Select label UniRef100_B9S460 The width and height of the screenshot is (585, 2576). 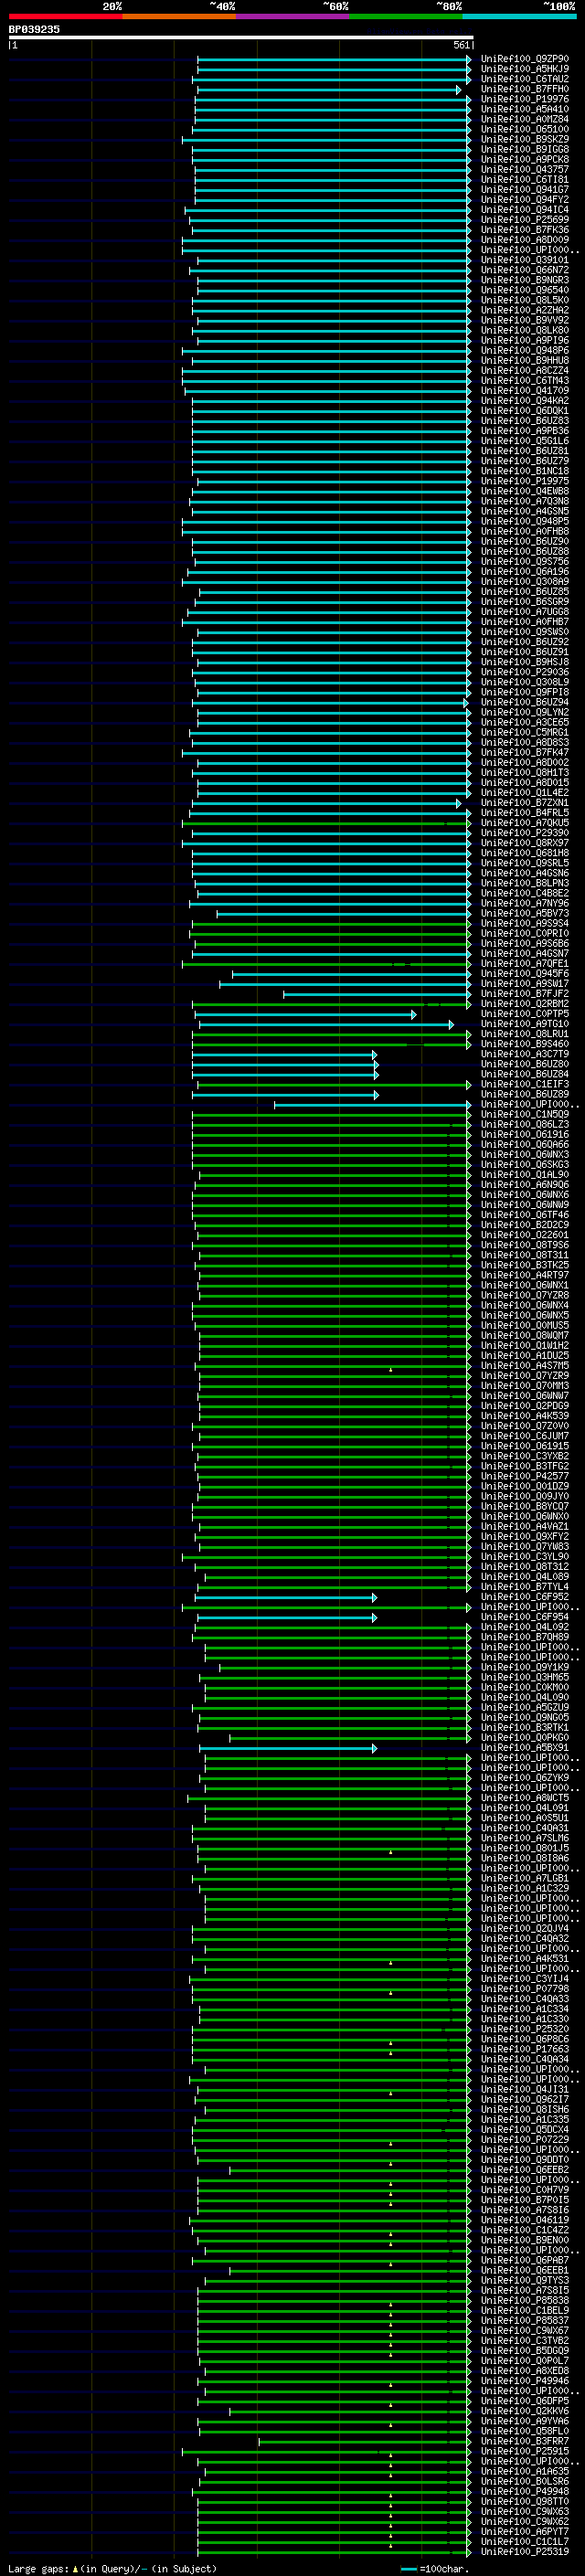click(x=525, y=1044)
